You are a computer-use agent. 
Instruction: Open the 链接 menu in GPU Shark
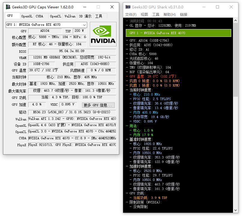(x=184, y=14)
